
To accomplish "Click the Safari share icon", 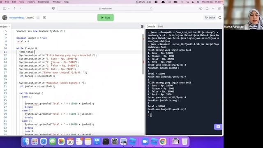I will pos(207,8).
